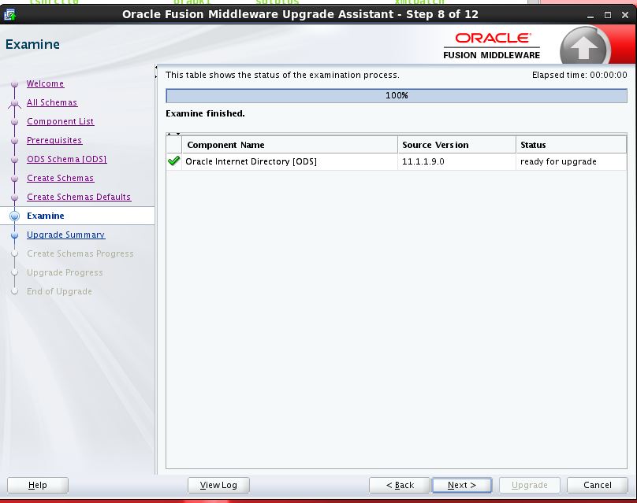The image size is (637, 503).
Task: Go back with the Back button
Action: (x=400, y=485)
